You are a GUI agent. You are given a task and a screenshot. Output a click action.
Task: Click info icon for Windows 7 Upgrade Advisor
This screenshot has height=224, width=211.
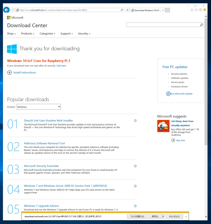(135, 206)
